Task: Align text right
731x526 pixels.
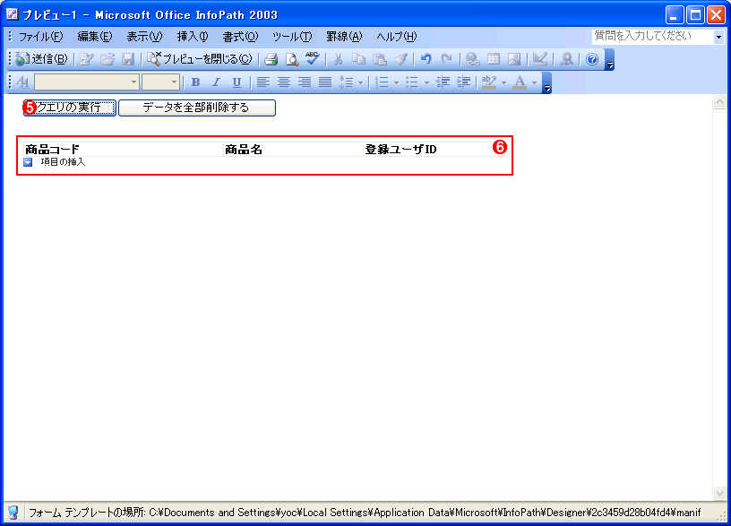Action: [305, 82]
